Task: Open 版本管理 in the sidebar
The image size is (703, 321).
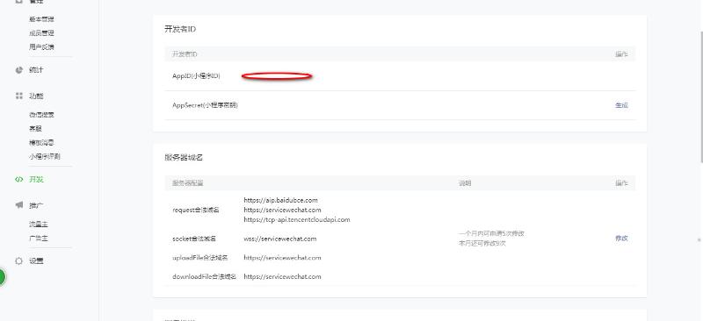Action: (x=41, y=19)
